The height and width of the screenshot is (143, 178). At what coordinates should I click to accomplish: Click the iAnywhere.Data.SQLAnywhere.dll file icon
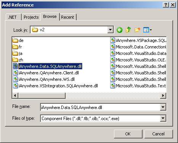(16, 66)
